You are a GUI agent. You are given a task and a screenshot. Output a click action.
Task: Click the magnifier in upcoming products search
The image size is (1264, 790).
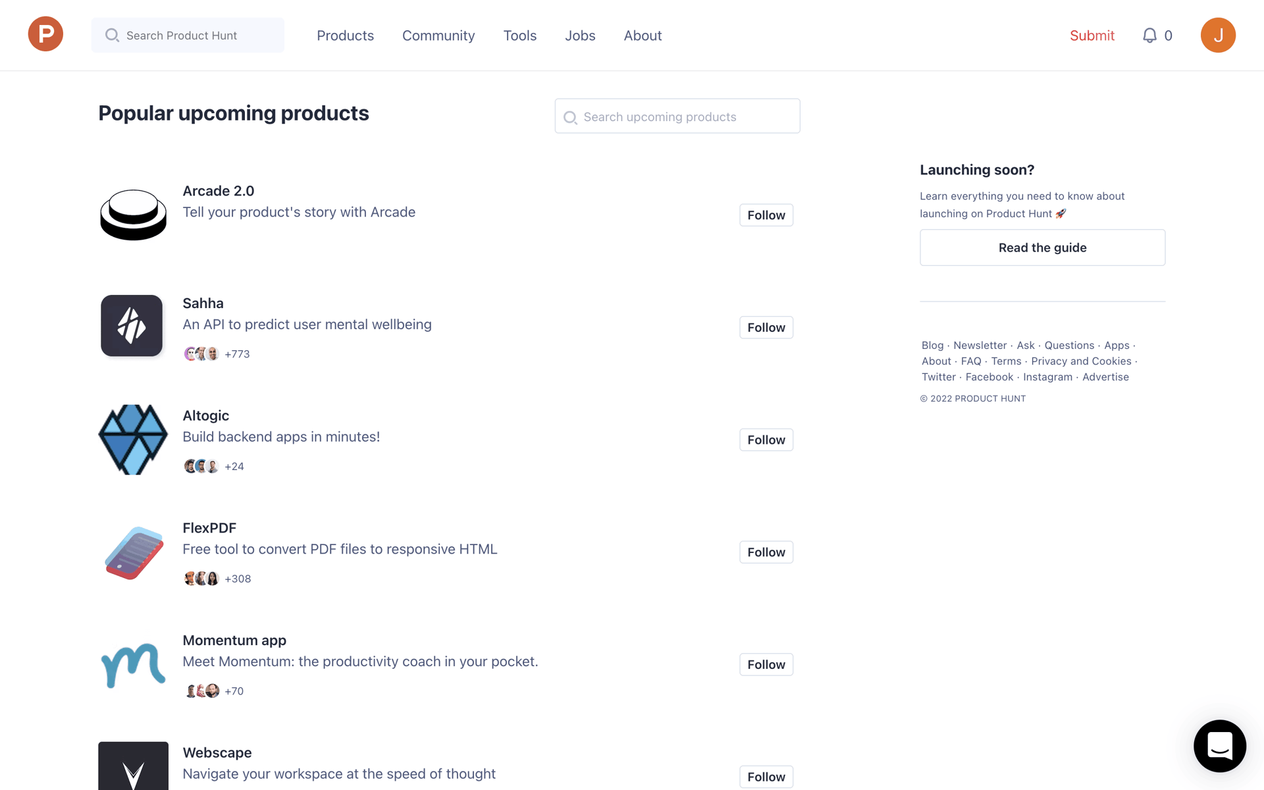point(571,117)
